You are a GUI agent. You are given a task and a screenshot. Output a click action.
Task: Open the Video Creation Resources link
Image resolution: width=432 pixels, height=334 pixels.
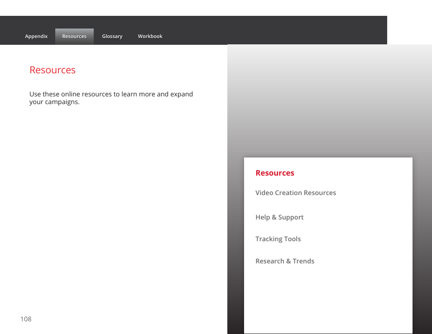pyautogui.click(x=295, y=193)
